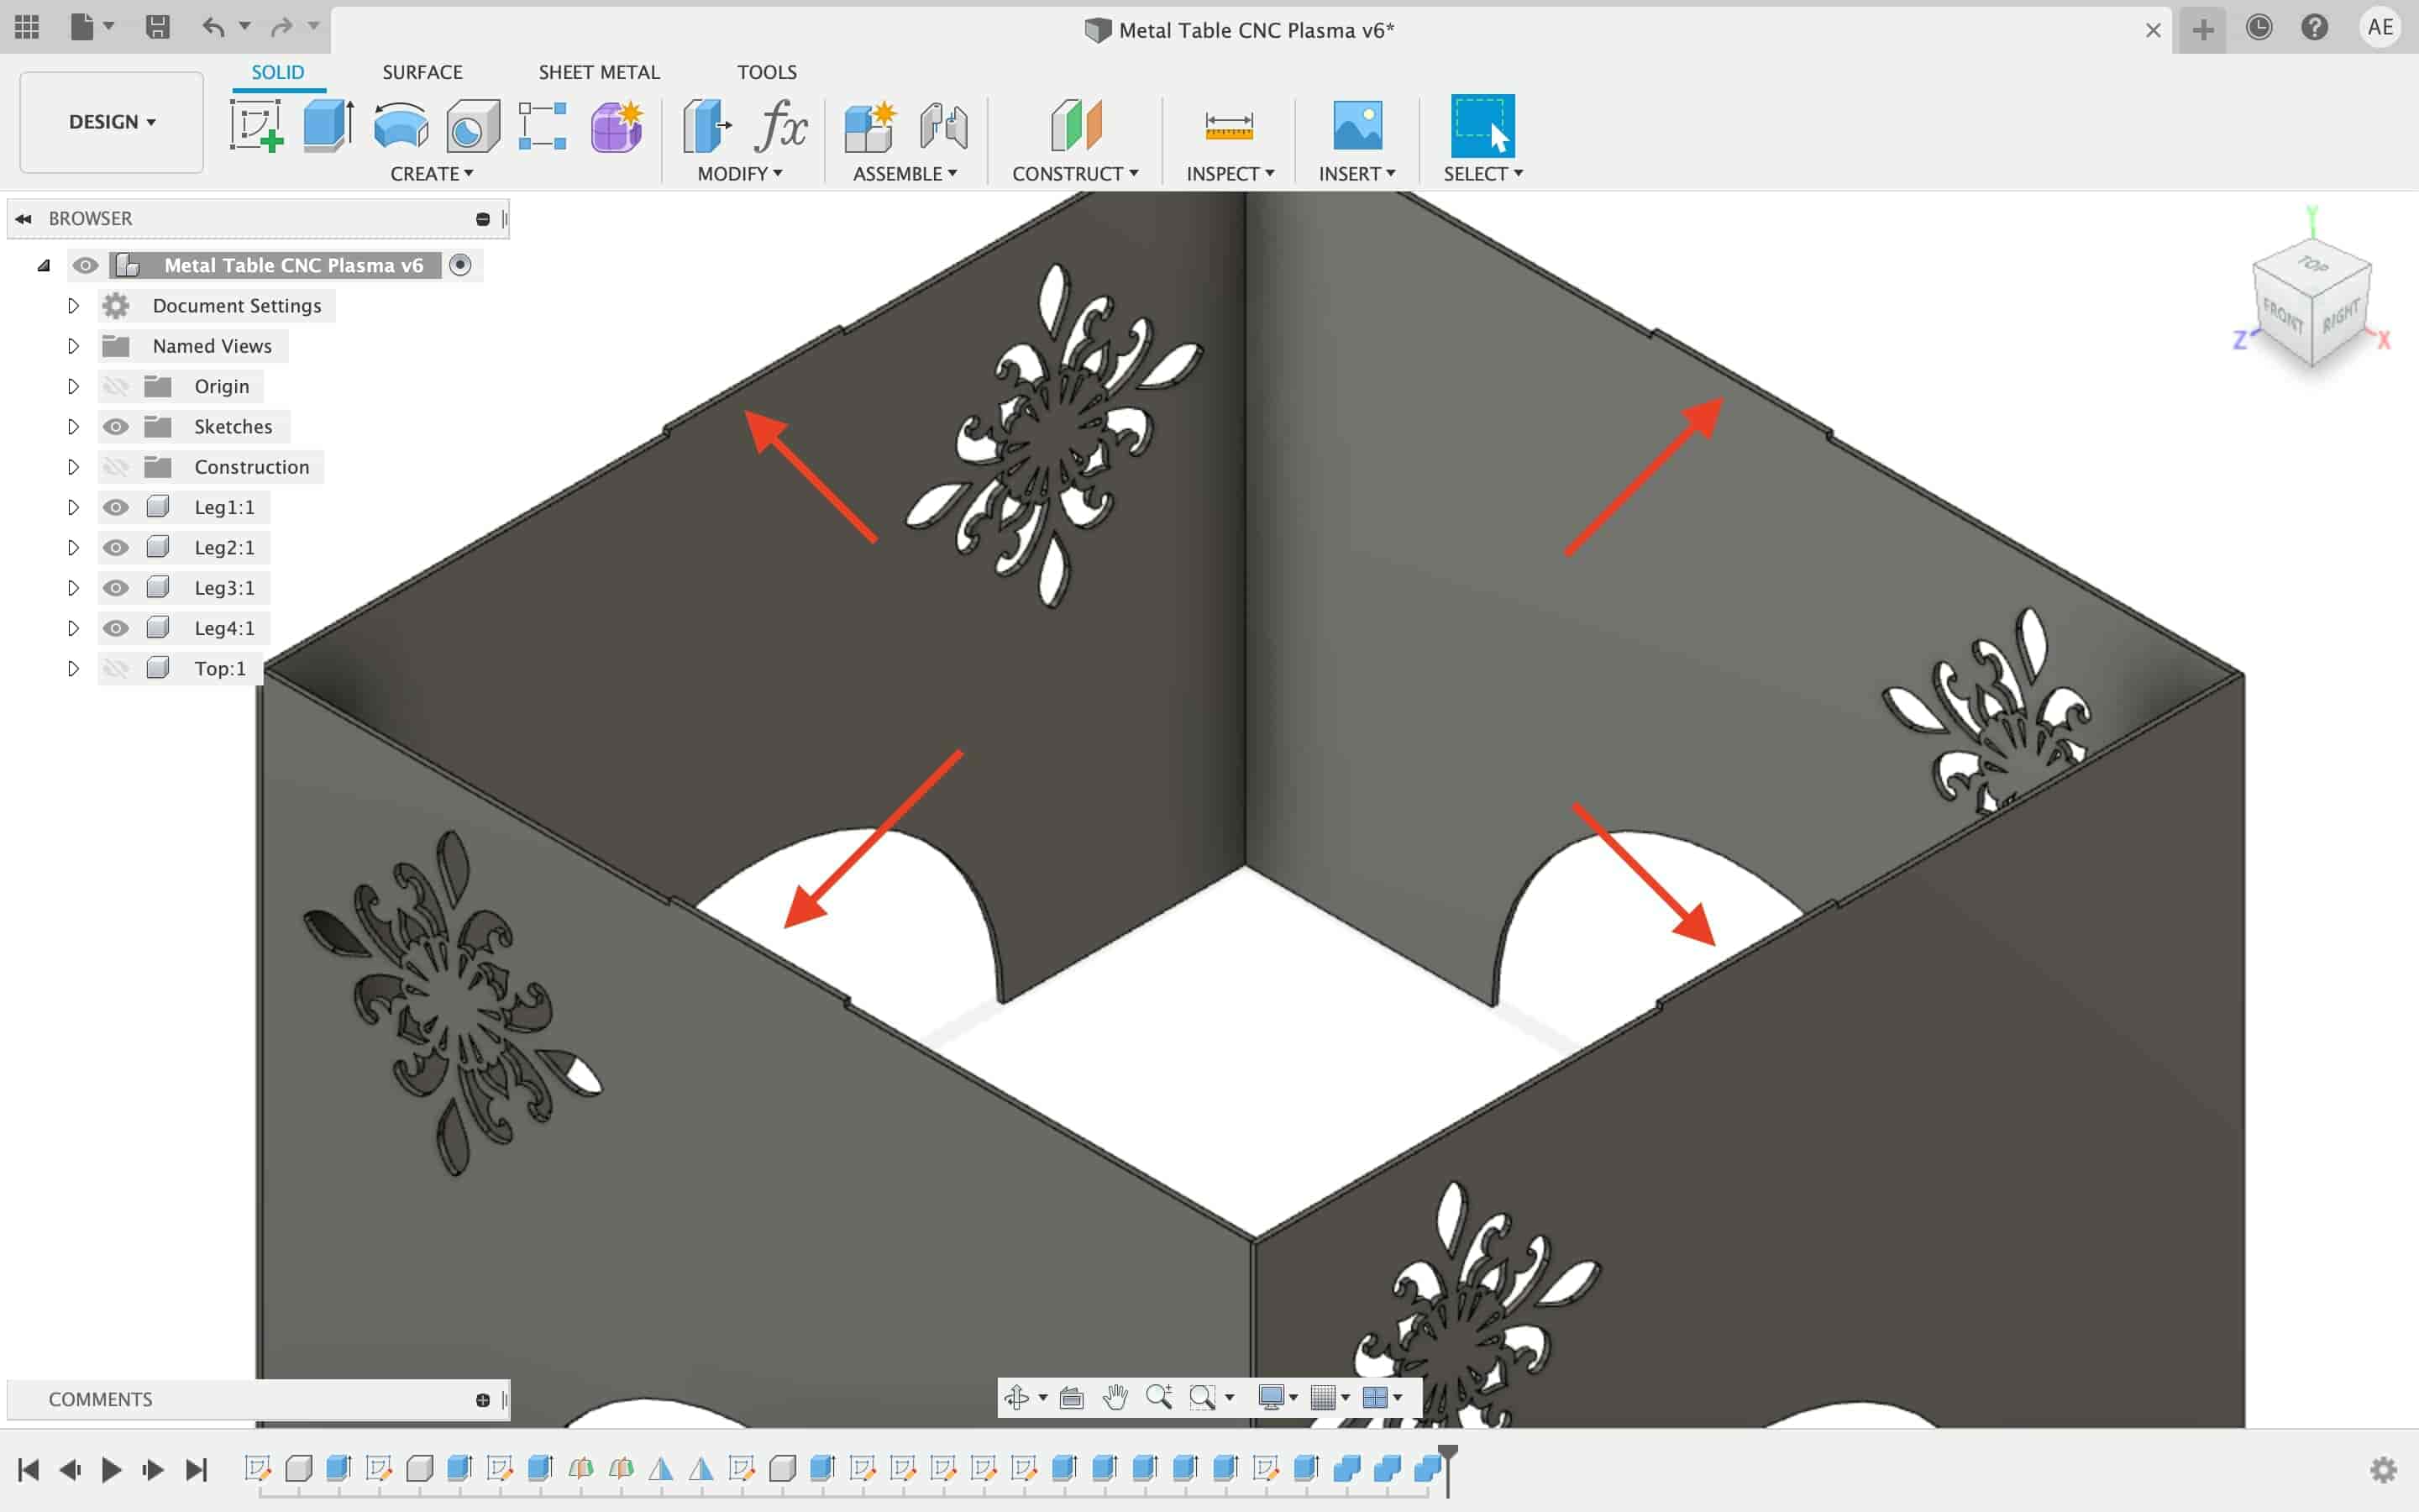Open the CONSTRUCT dropdown menu
2419x1512 pixels.
pos(1076,174)
